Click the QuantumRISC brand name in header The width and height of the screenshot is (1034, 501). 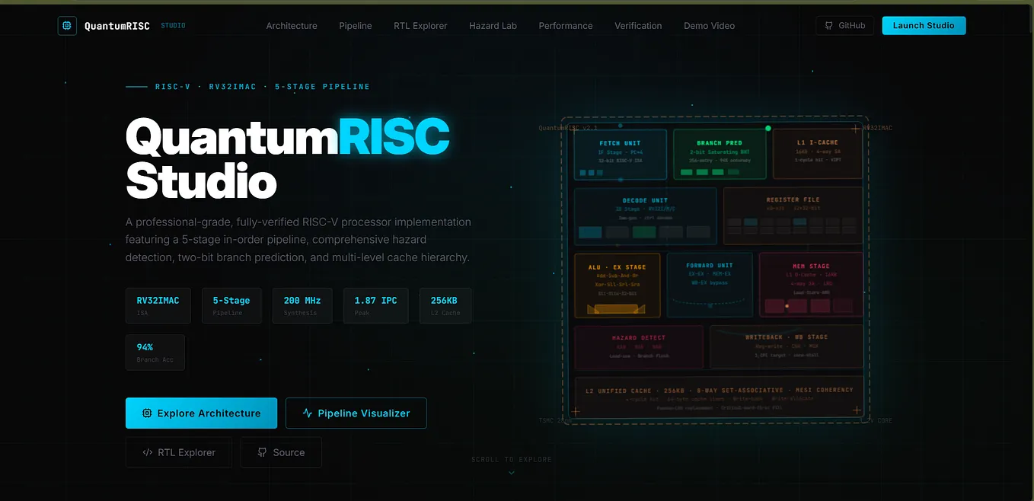pyautogui.click(x=117, y=26)
